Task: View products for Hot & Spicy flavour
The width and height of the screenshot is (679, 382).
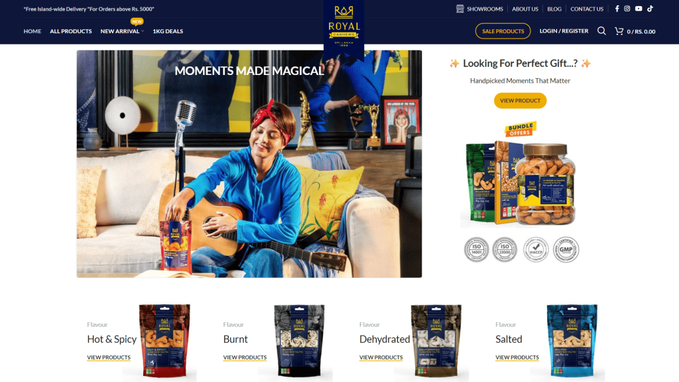Action: (109, 357)
